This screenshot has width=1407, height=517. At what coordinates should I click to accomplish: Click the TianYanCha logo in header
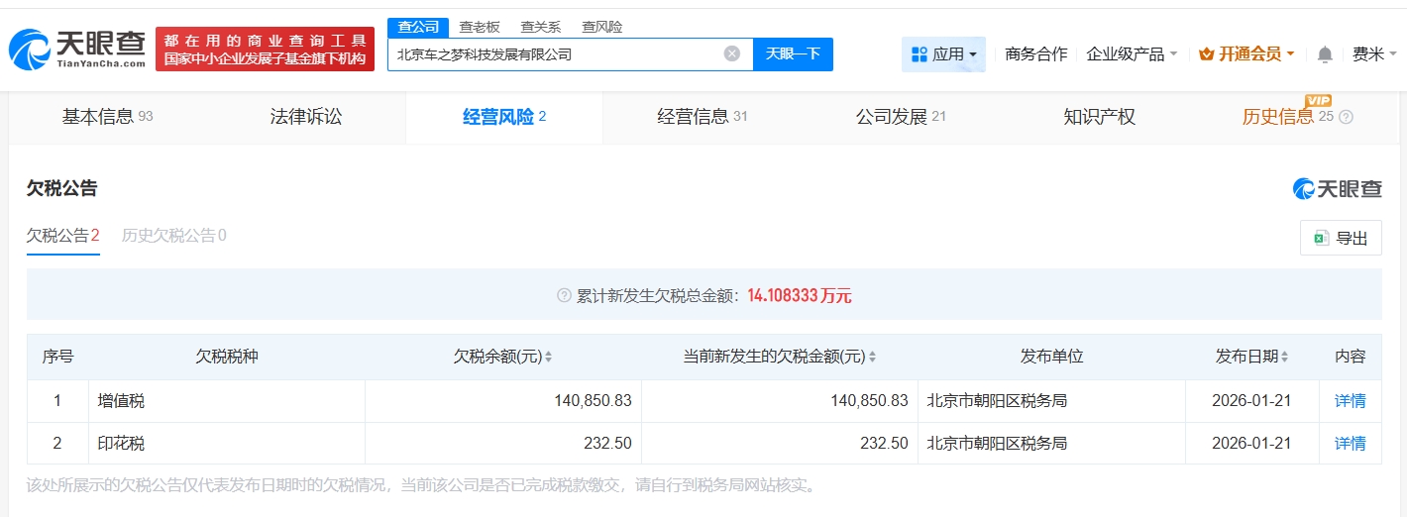coord(77,49)
